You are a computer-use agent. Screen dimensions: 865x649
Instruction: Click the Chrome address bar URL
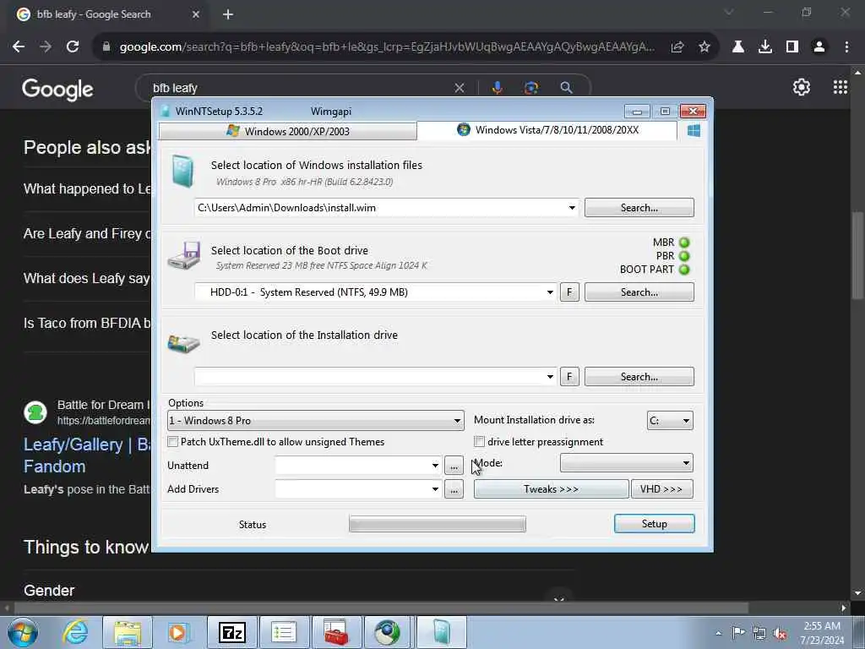pyautogui.click(x=387, y=47)
